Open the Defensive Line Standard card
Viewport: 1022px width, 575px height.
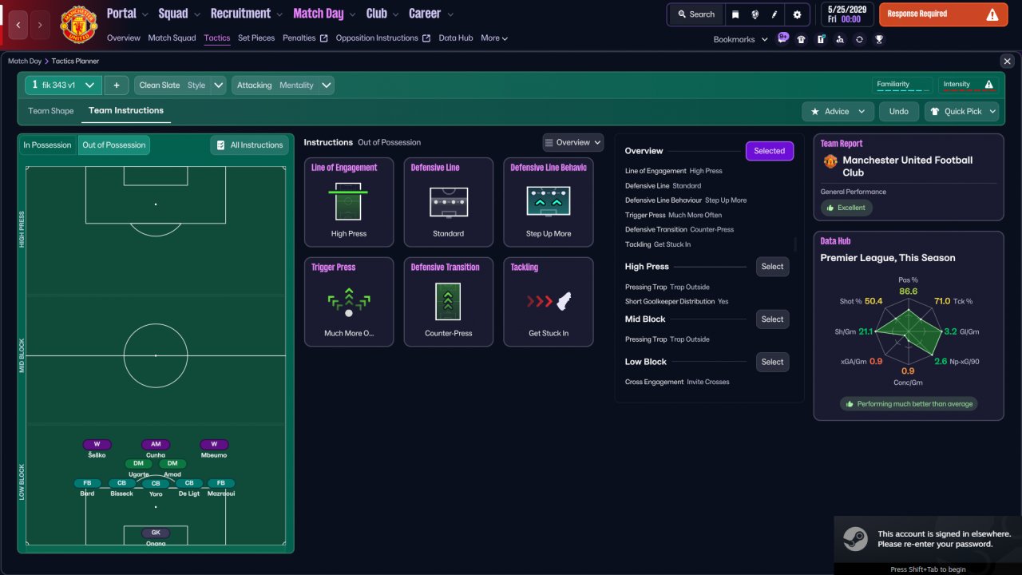tap(449, 202)
